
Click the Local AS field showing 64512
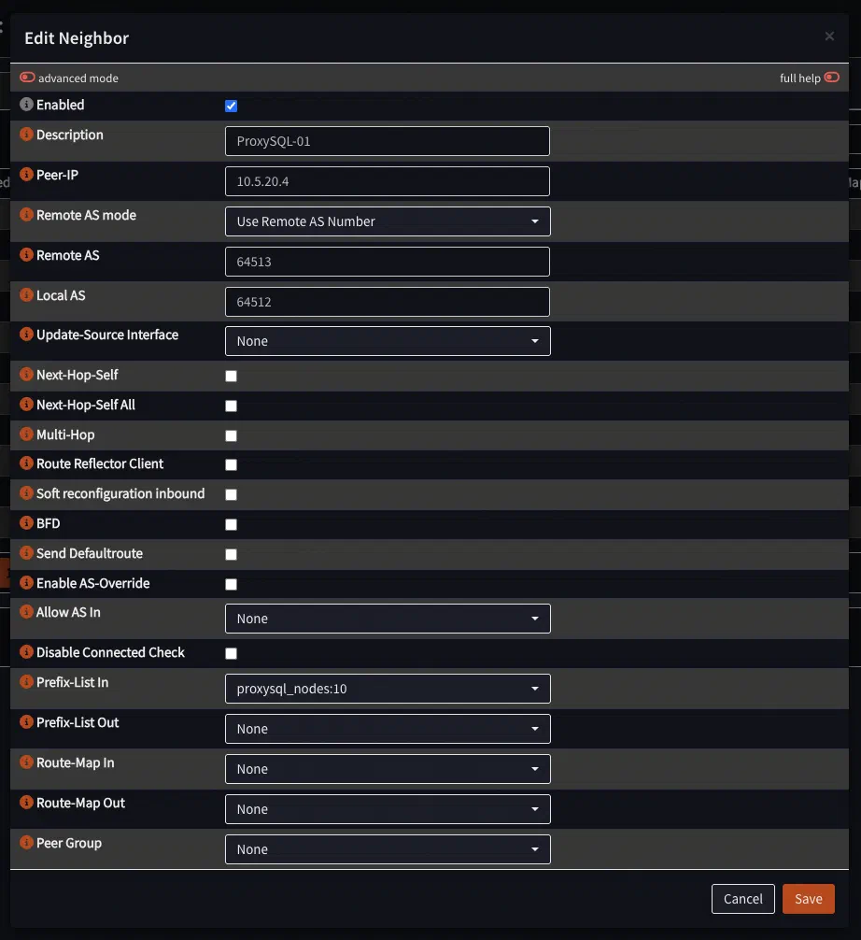(x=387, y=302)
